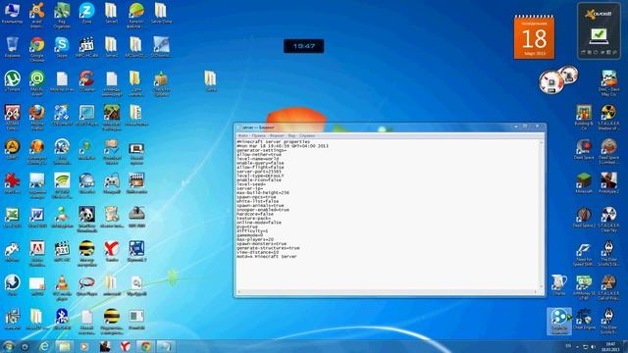Open the Справка menu in Notepad
This screenshot has height=353, width=628.
(x=307, y=135)
